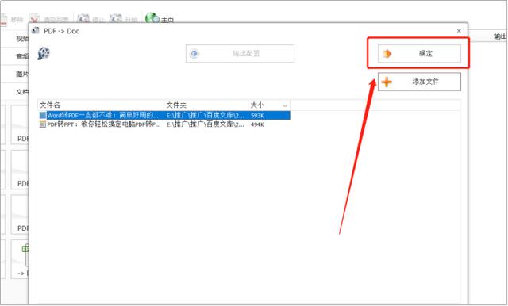Click the sort arrow in the 大小 column
Image resolution: width=508 pixels, height=306 pixels.
tap(285, 105)
